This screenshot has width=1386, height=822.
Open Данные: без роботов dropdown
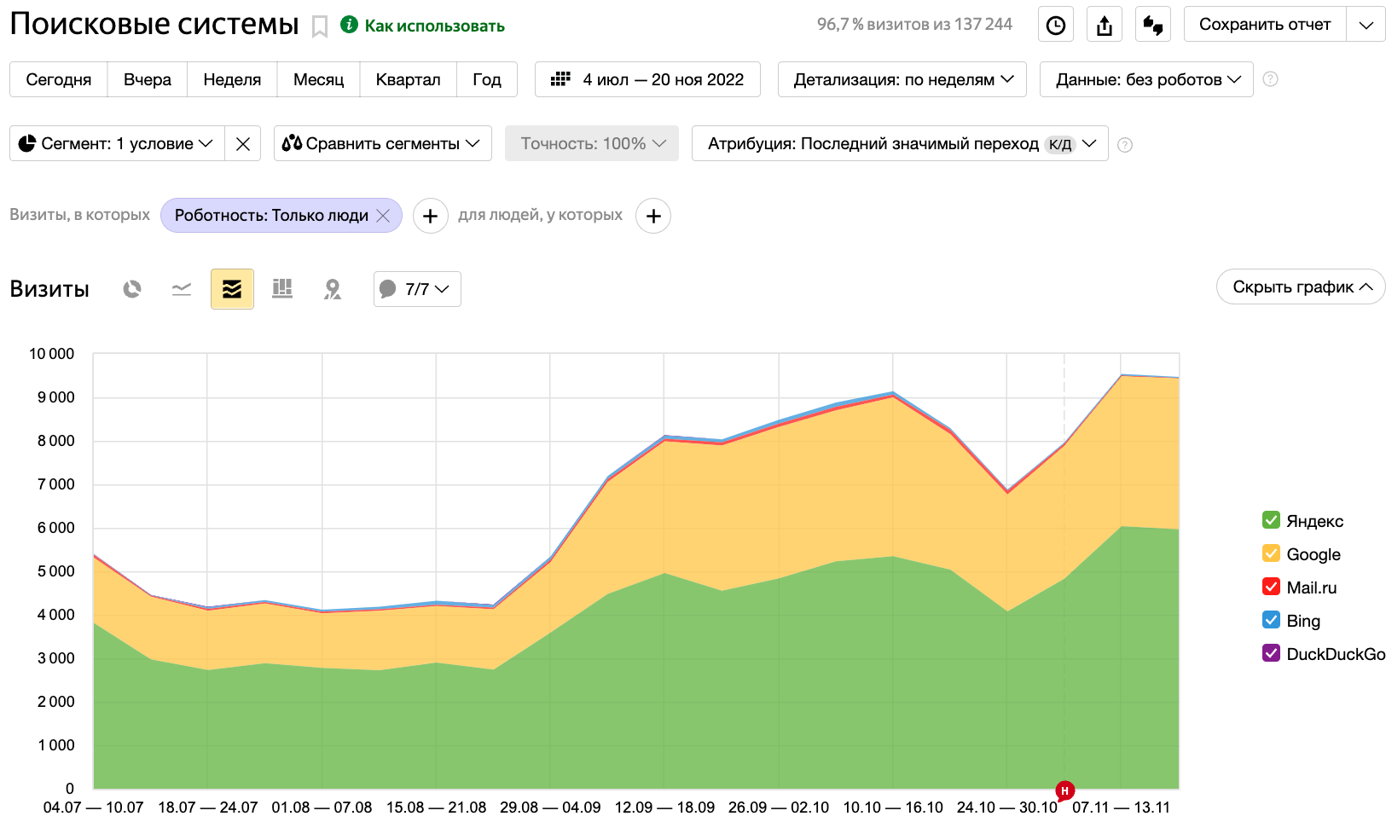tap(1146, 79)
